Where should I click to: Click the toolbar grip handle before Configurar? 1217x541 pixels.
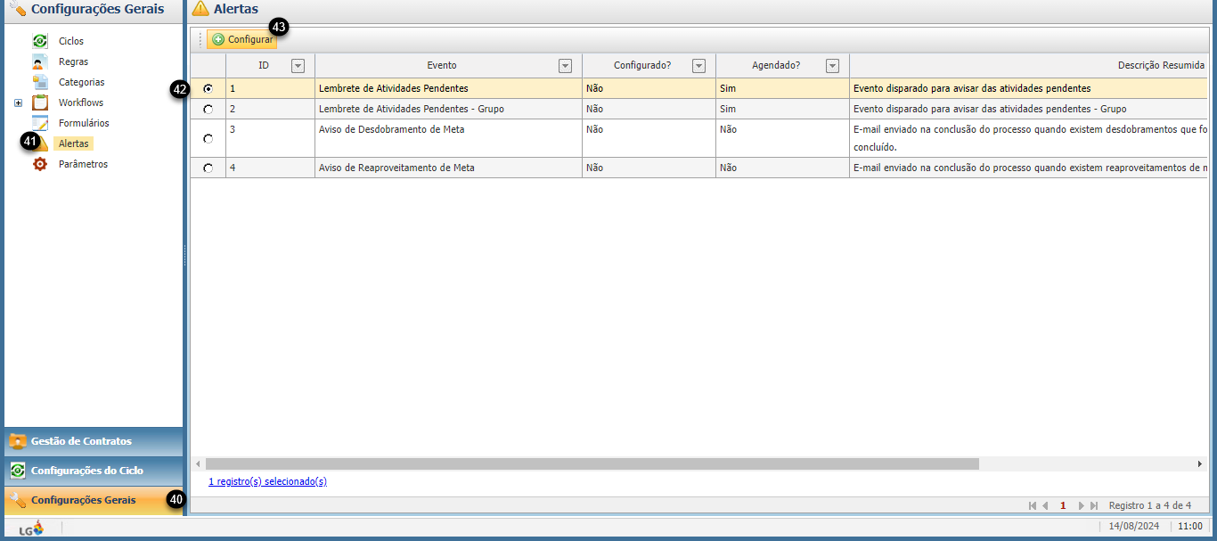click(200, 39)
